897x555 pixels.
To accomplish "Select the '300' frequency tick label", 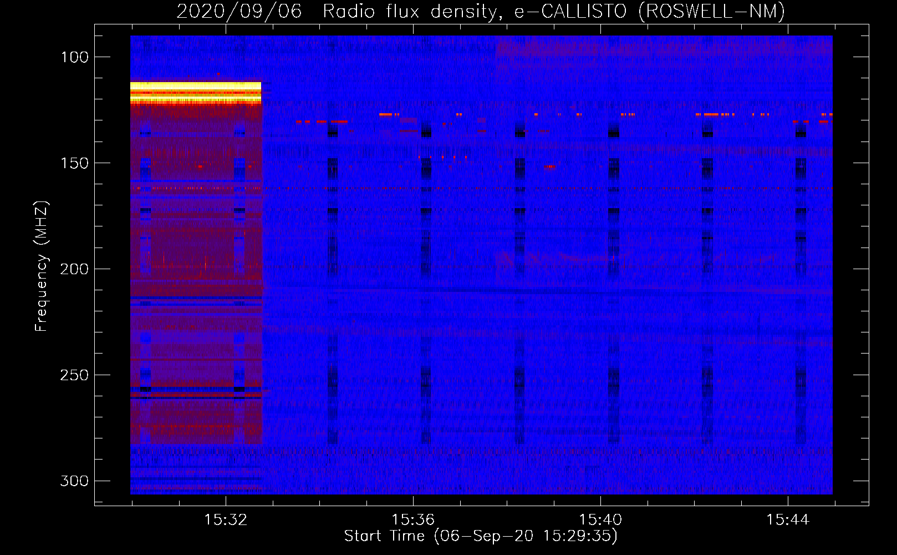I will click(74, 481).
